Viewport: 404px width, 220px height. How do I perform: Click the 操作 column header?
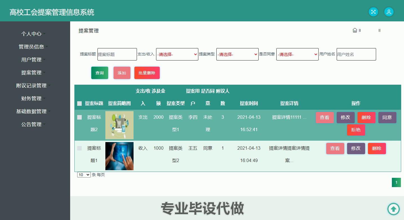356,104
